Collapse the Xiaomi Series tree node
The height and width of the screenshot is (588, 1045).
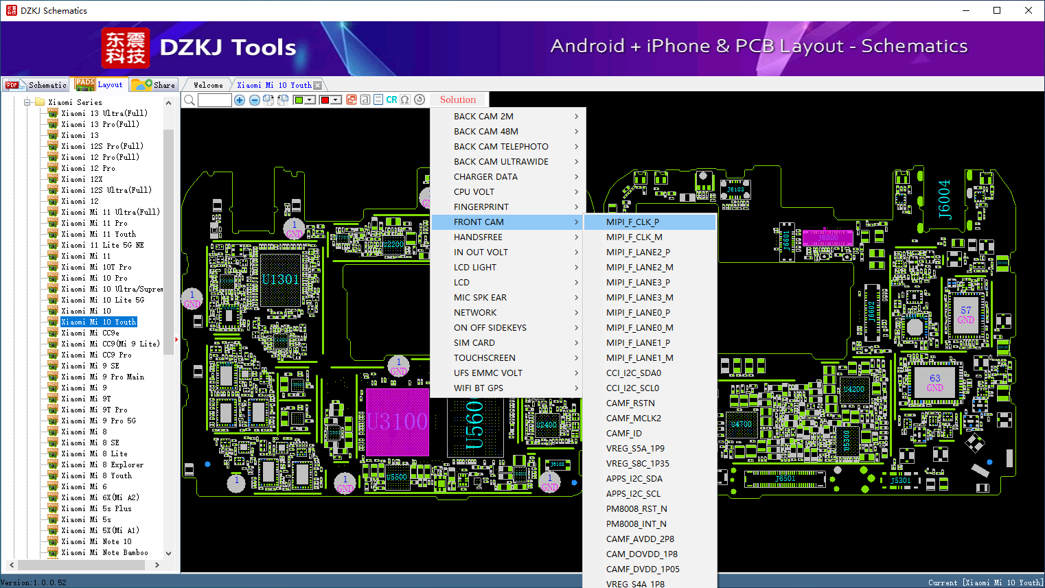[x=27, y=102]
